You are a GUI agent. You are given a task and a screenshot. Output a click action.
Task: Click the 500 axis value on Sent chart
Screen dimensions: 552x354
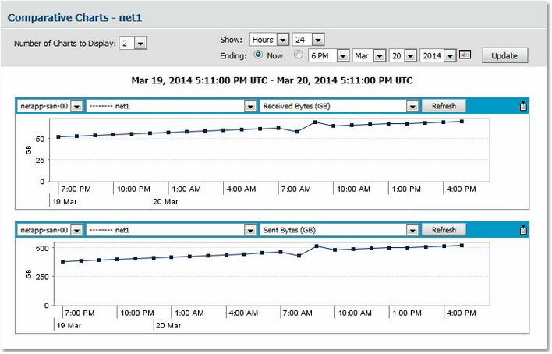pyautogui.click(x=42, y=248)
